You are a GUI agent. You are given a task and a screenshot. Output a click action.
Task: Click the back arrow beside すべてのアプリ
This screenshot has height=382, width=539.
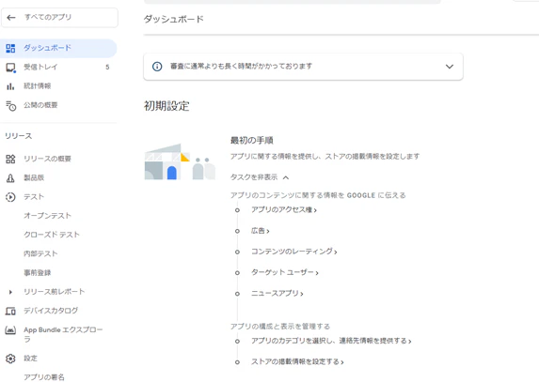click(11, 17)
